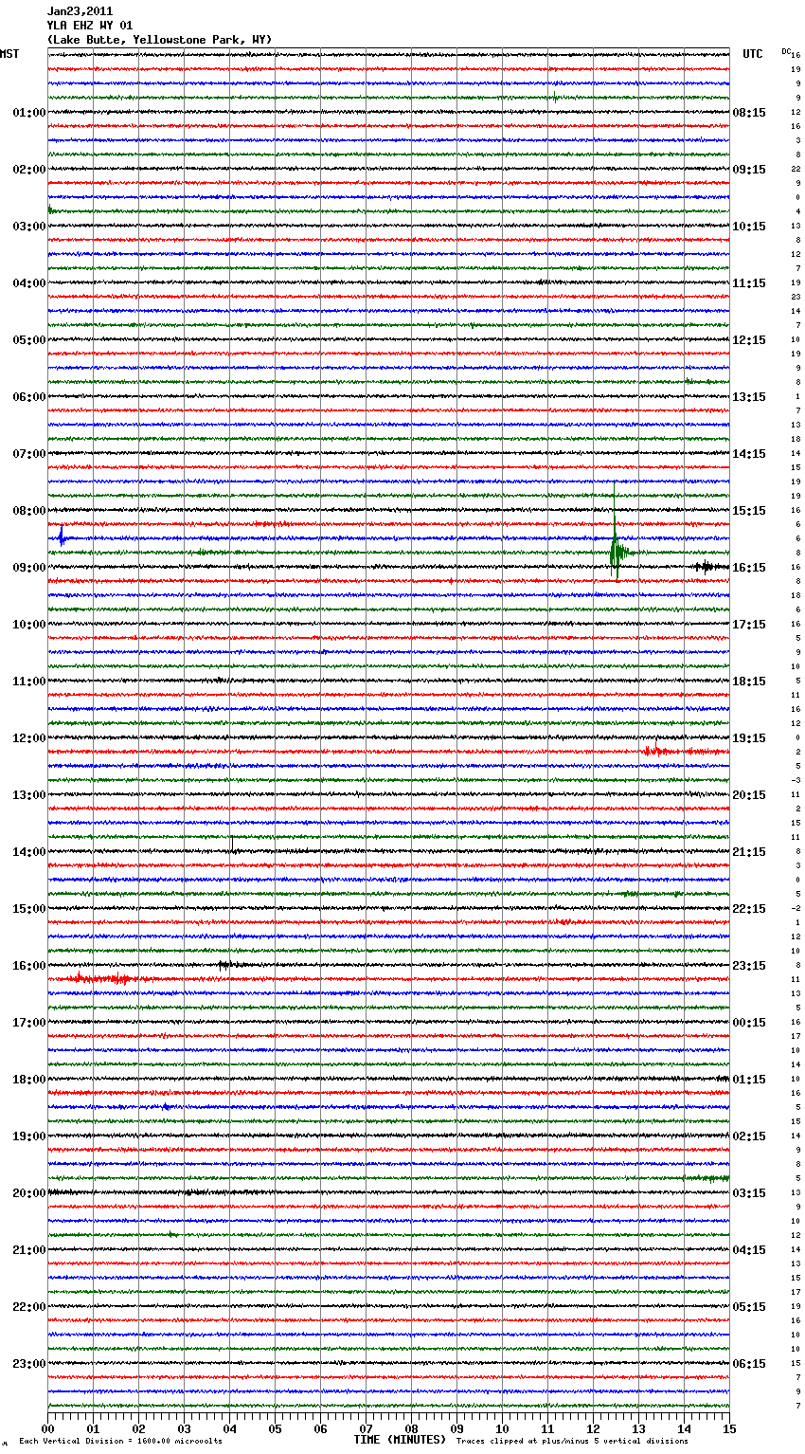Click minute tick label 15 on bottom axis
Screen dimensions: 805x1454
tap(729, 1428)
